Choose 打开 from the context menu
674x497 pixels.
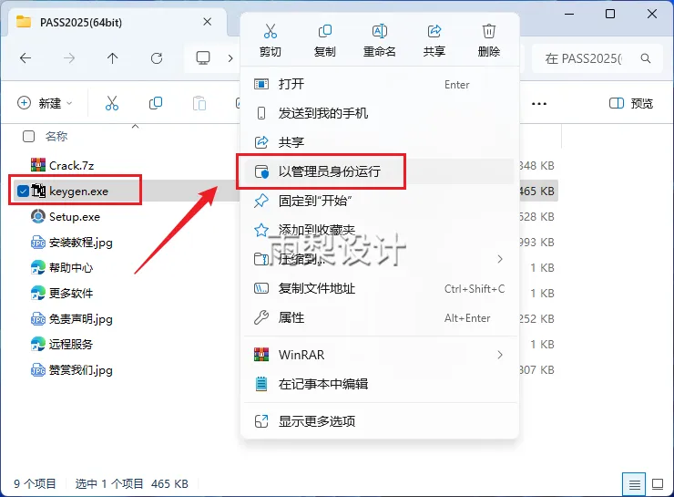(380, 84)
